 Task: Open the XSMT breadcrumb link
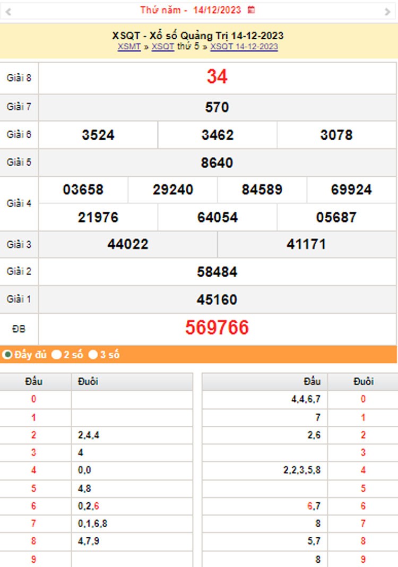[x=129, y=47]
